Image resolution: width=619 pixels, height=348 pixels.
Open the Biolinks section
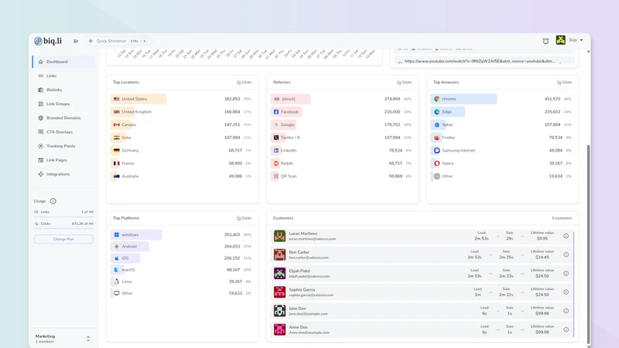coord(63,90)
